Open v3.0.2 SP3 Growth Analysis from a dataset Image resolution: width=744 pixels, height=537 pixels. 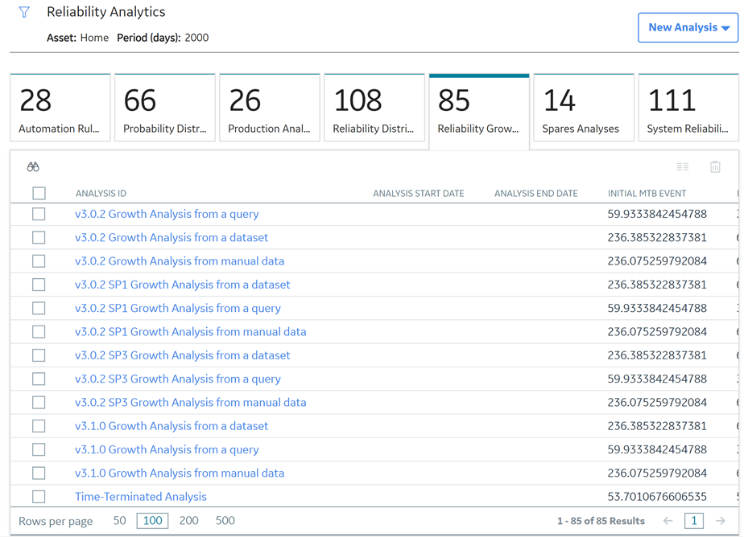(x=182, y=355)
